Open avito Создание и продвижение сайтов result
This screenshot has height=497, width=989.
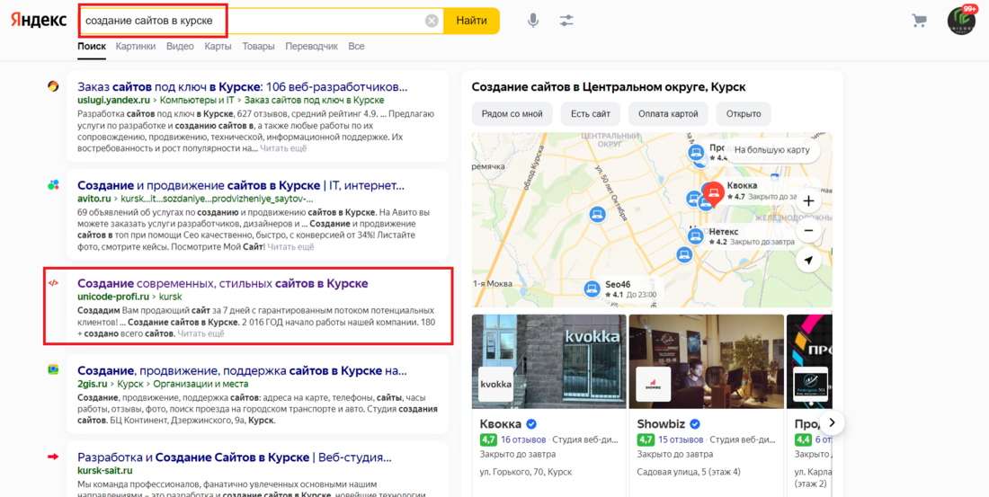pyautogui.click(x=241, y=185)
